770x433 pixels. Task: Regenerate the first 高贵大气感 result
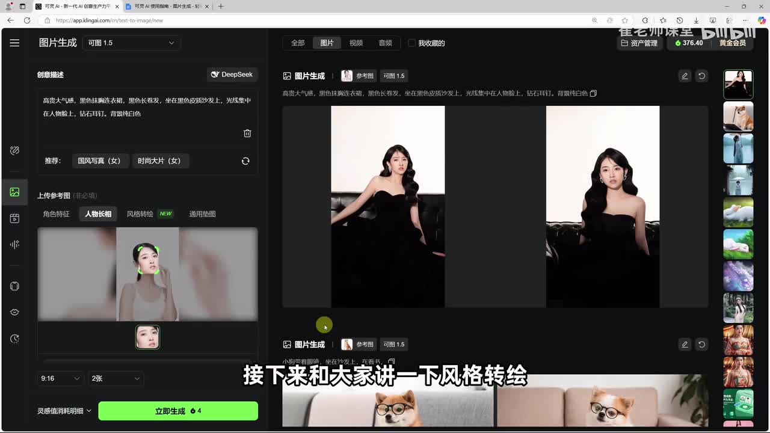[x=701, y=76]
